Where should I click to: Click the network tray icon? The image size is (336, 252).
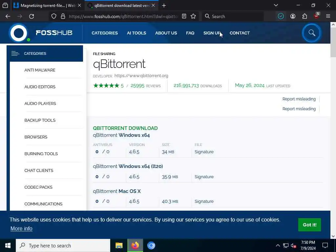[x=286, y=245]
